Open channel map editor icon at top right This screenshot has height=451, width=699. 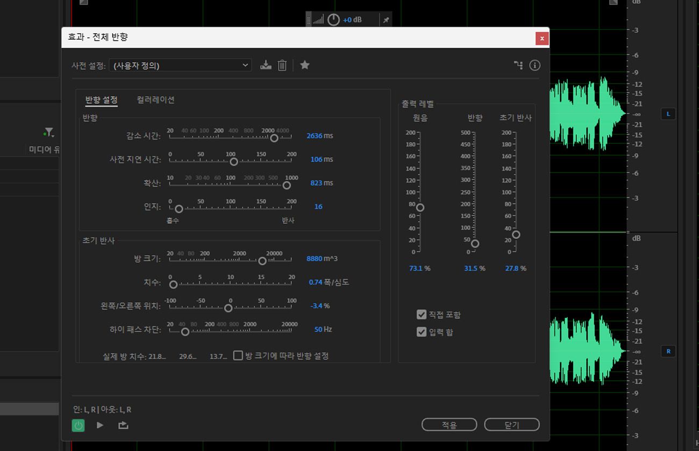(x=518, y=64)
